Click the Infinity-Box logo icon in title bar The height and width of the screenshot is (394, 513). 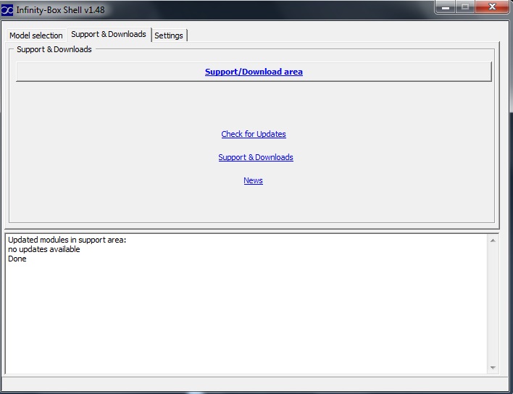pyautogui.click(x=7, y=10)
